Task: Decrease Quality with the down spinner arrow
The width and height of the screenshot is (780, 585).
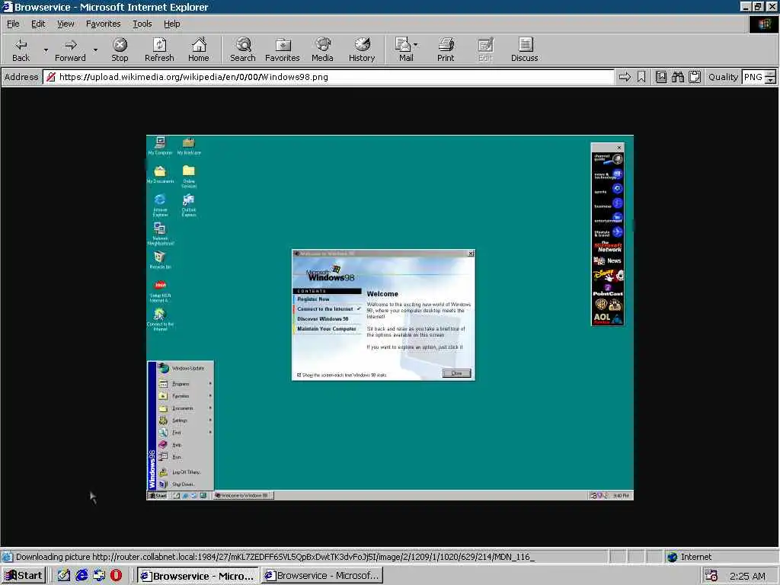Action: [770, 81]
